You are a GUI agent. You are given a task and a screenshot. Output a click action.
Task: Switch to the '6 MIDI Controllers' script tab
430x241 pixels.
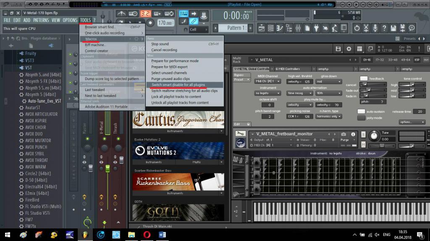tap(294, 69)
